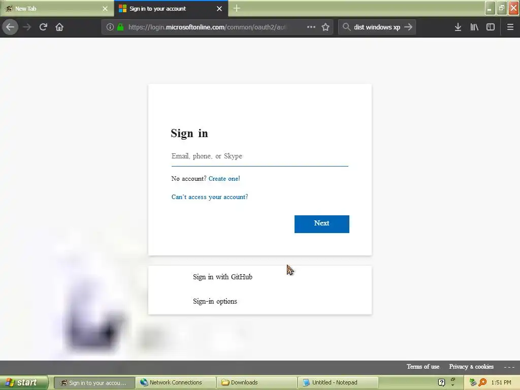Reload the current page
This screenshot has height=390, width=520.
[x=43, y=27]
